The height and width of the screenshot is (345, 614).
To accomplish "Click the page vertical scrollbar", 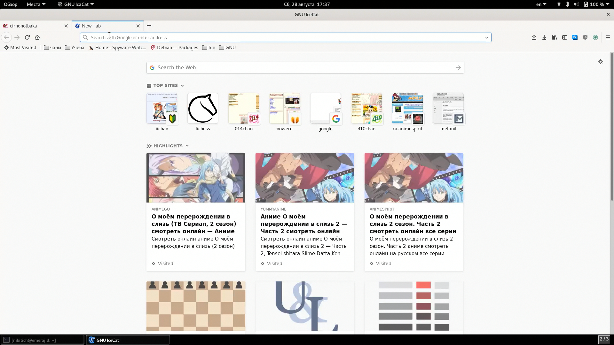I will point(612,127).
